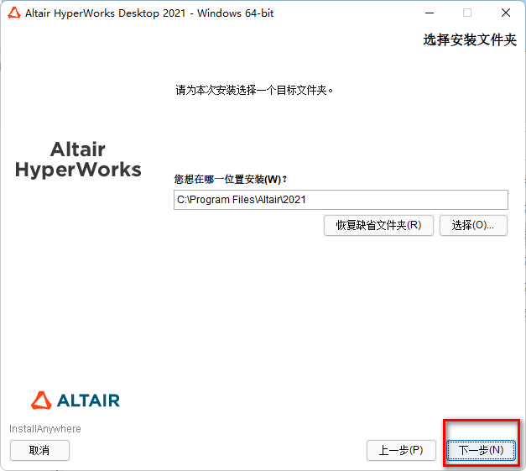Go back using 上一步(P) button
The height and width of the screenshot is (471, 526).
tap(401, 450)
